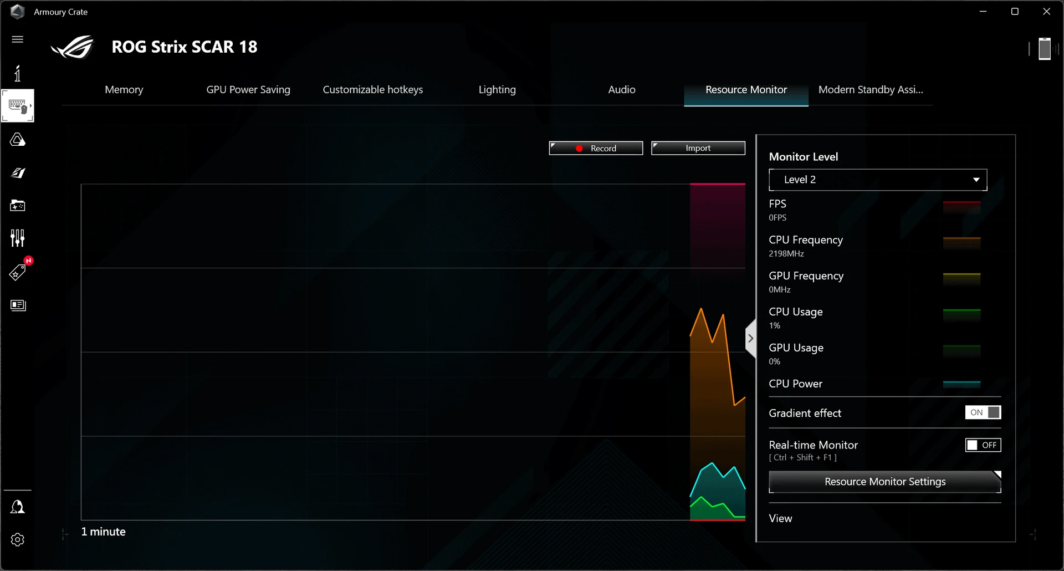Click the GPU Frequency yellow color swatch
The width and height of the screenshot is (1064, 571).
(x=961, y=279)
